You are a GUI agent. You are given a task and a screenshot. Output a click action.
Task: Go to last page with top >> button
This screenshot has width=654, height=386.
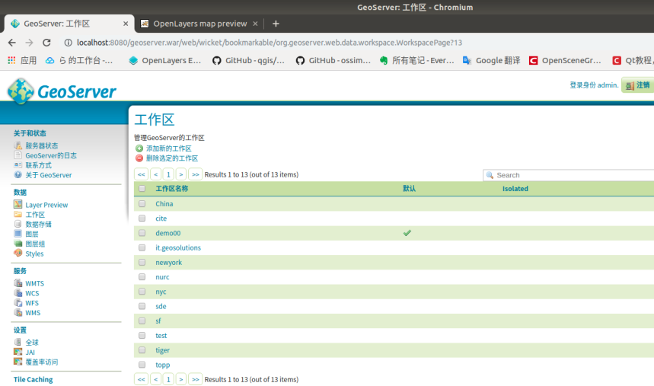click(195, 174)
